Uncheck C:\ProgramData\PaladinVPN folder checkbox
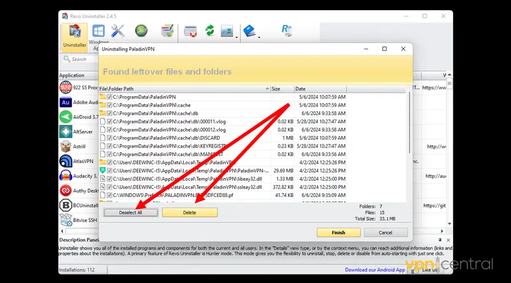This screenshot has height=283, width=511. pyautogui.click(x=110, y=97)
